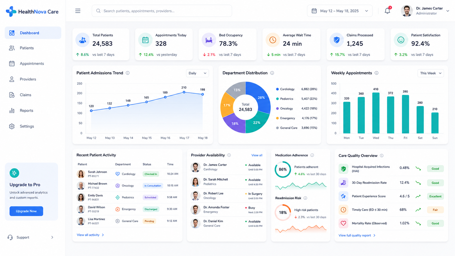Image resolution: width=455 pixels, height=256 pixels.
Task: Click the Hospital Acquired Infections shield icon
Action: 343,169
